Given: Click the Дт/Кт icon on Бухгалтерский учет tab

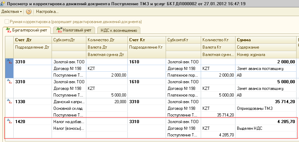Looking at the screenshot, I should (x=9, y=30).
